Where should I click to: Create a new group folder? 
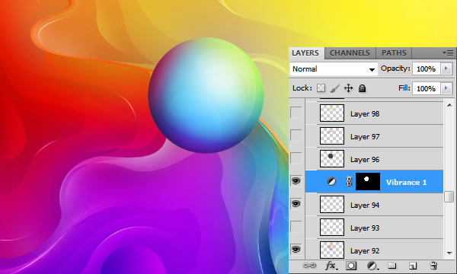392,266
